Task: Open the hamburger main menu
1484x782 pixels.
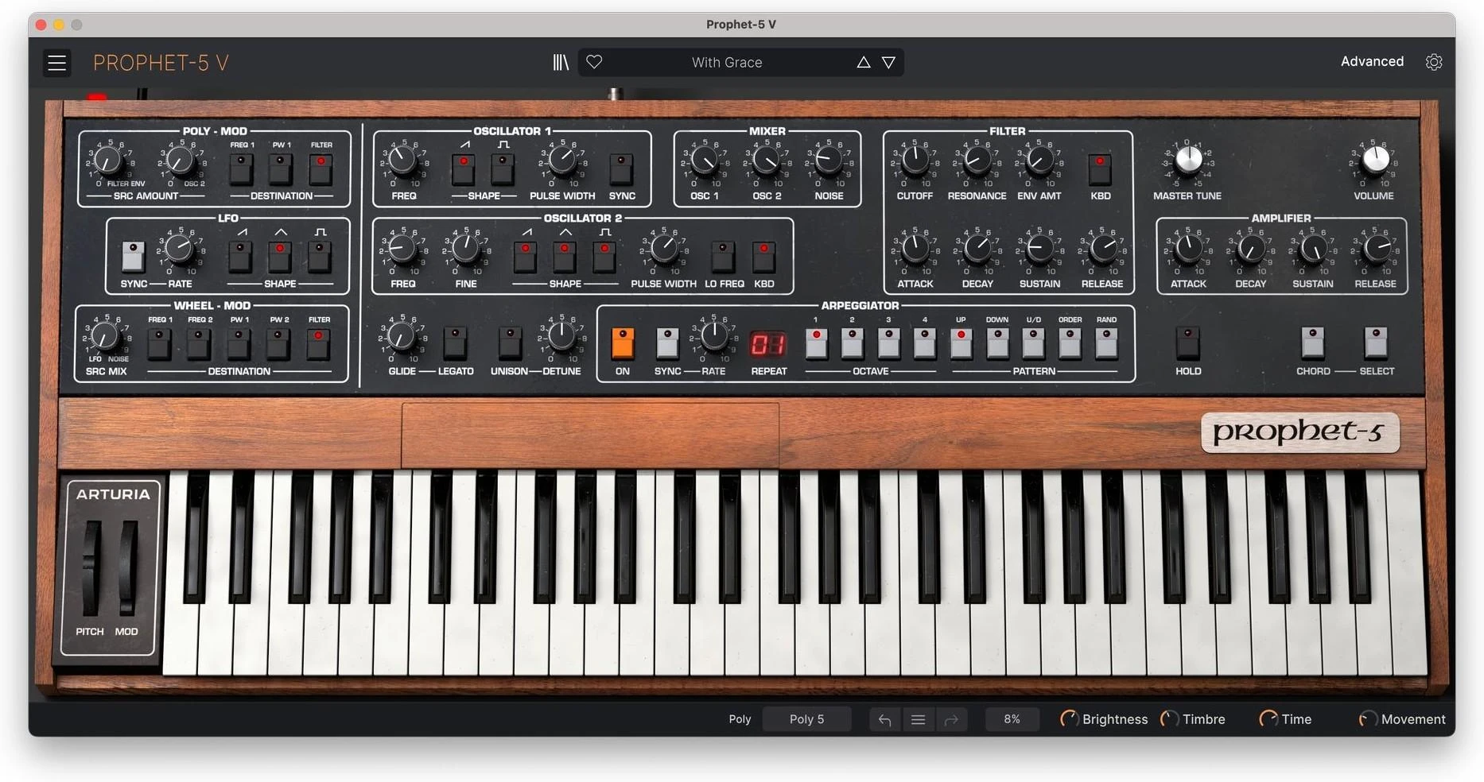Action: (56, 62)
